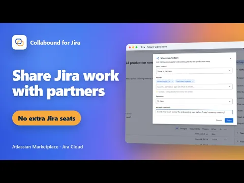This screenshot has width=244, height=183.
Task: Remove the Northstar Logistics partner chip
Action: pyautogui.click(x=193, y=81)
